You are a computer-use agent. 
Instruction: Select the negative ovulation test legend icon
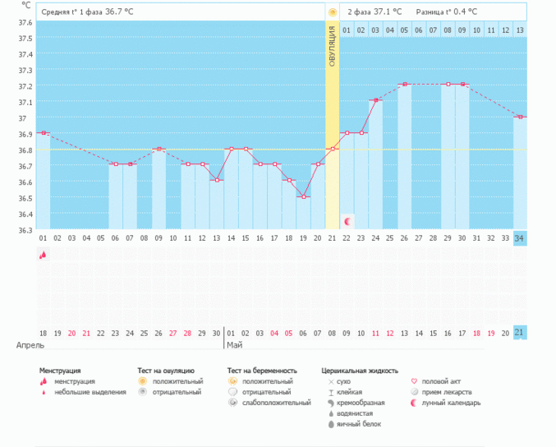pyautogui.click(x=142, y=393)
